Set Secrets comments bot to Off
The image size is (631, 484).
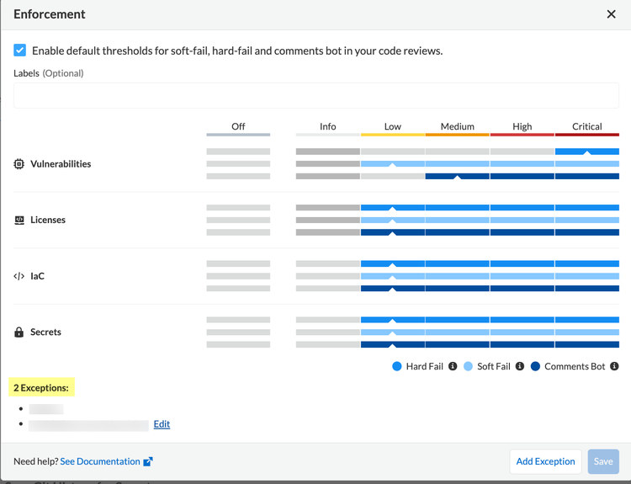238,344
